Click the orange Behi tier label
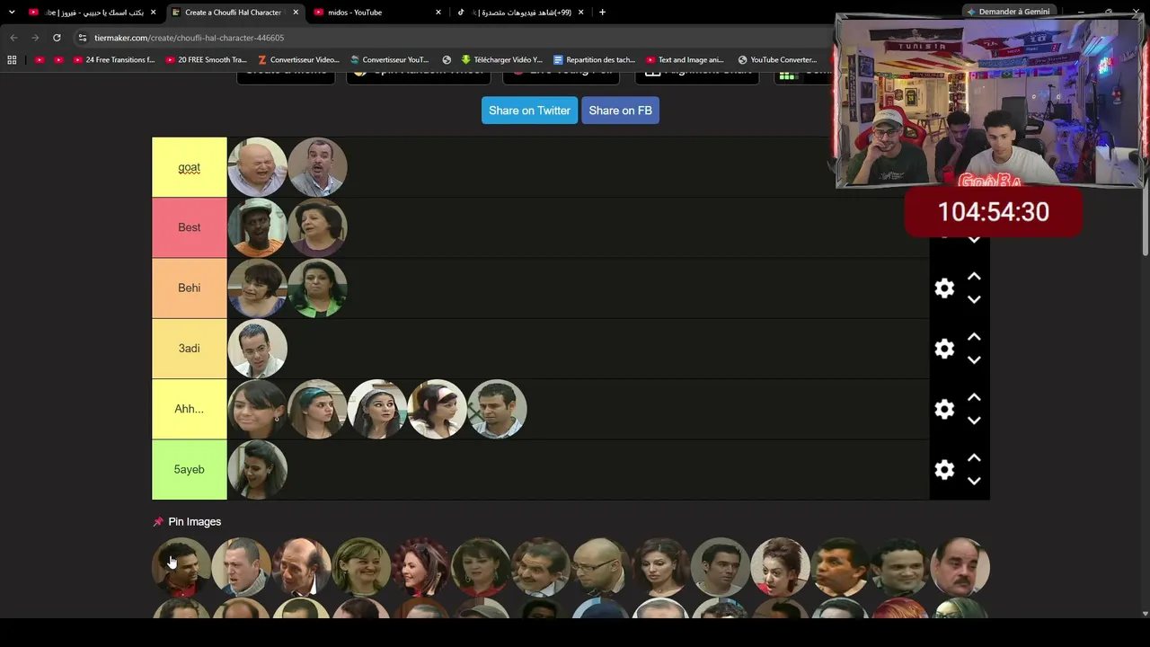Viewport: 1150px width, 647px height. (190, 288)
